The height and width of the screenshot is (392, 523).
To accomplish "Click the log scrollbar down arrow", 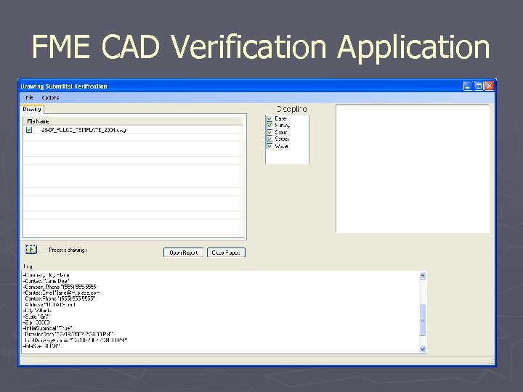I will click(x=423, y=349).
